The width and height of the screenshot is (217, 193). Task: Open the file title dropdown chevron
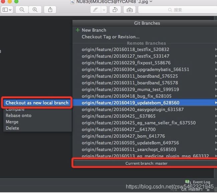click(x=151, y=2)
